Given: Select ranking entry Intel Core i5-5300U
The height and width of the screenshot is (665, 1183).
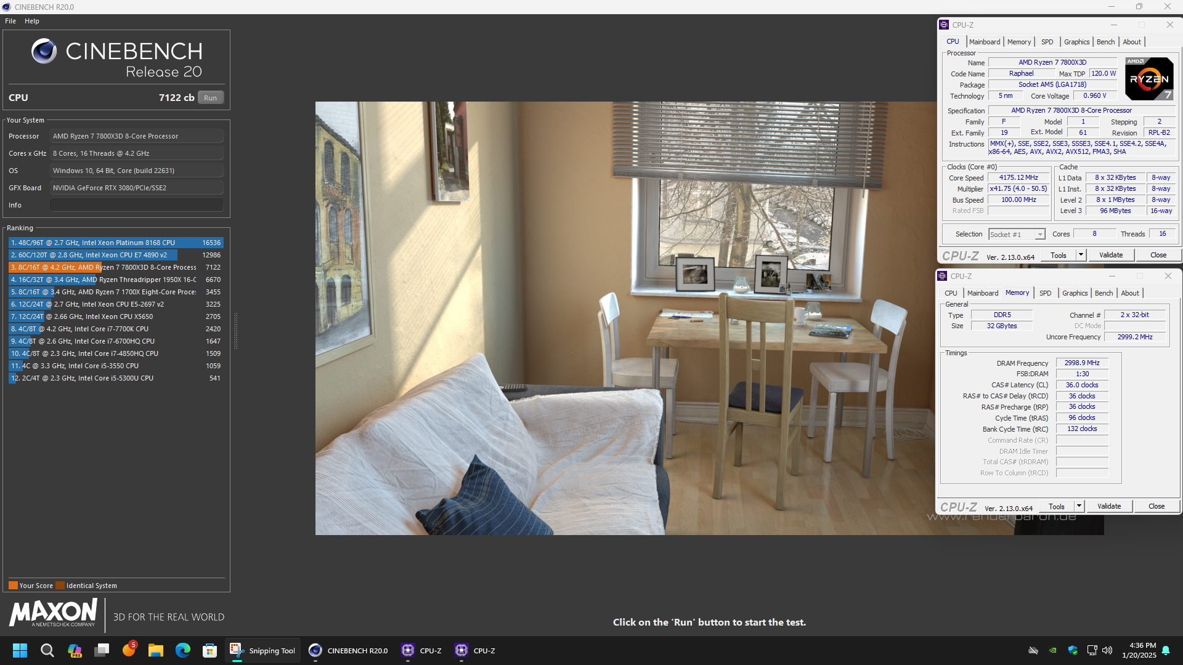Looking at the screenshot, I should pos(116,378).
